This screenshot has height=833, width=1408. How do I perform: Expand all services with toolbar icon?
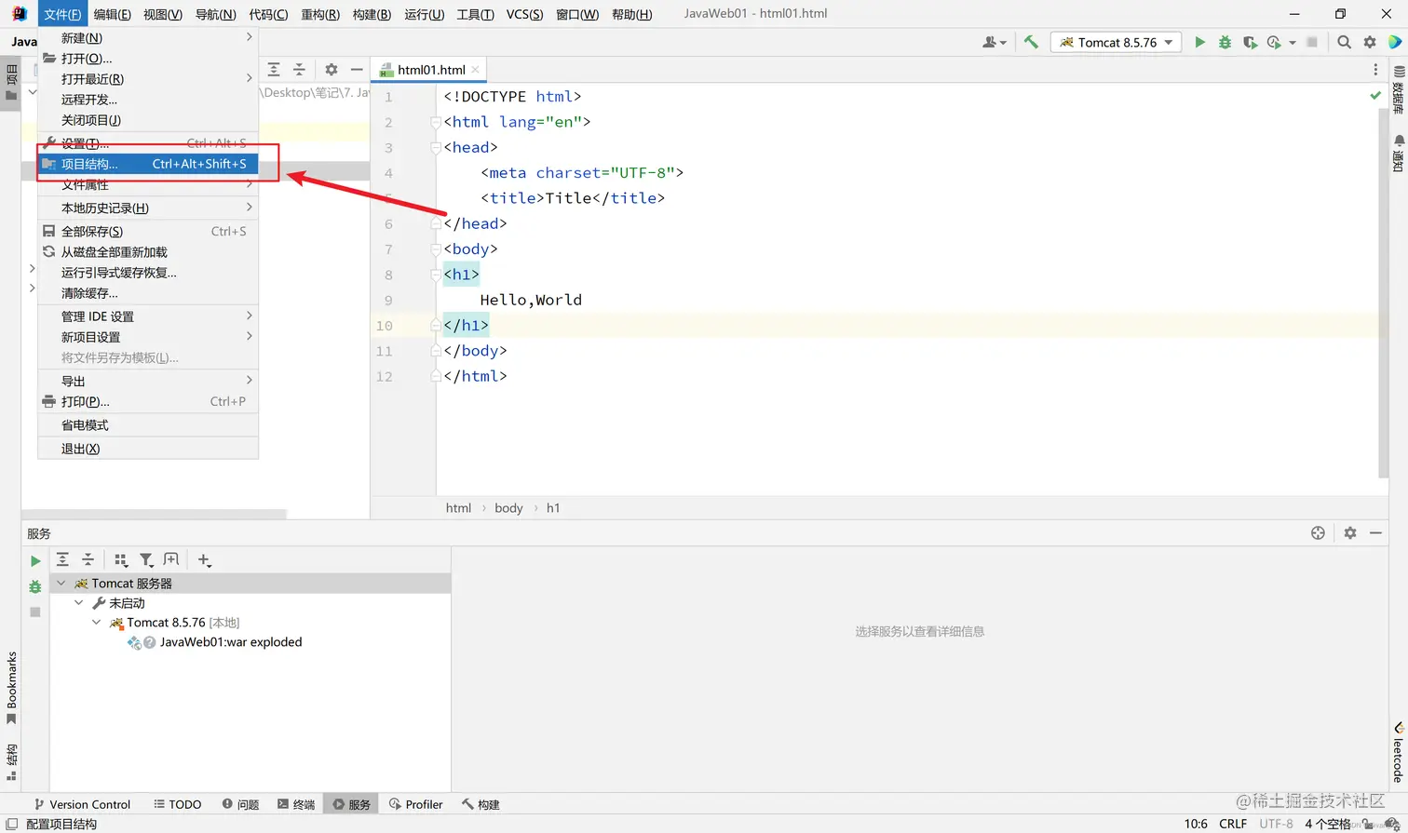(62, 559)
